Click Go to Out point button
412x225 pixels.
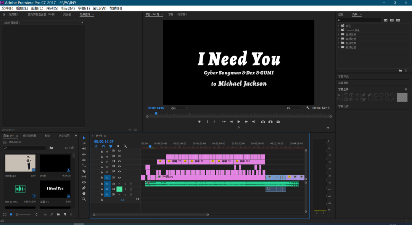pyautogui.click(x=254, y=122)
